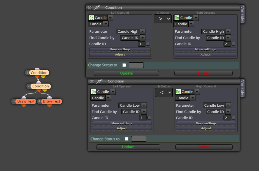This screenshot has width=259, height=171.
Task: Click candle icon in upper panel Right Operand
Action: pos(177,18)
